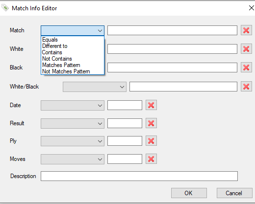Screen dimensions: 255x204
Task: Clear the Moves row with red X
Action: tap(151, 159)
